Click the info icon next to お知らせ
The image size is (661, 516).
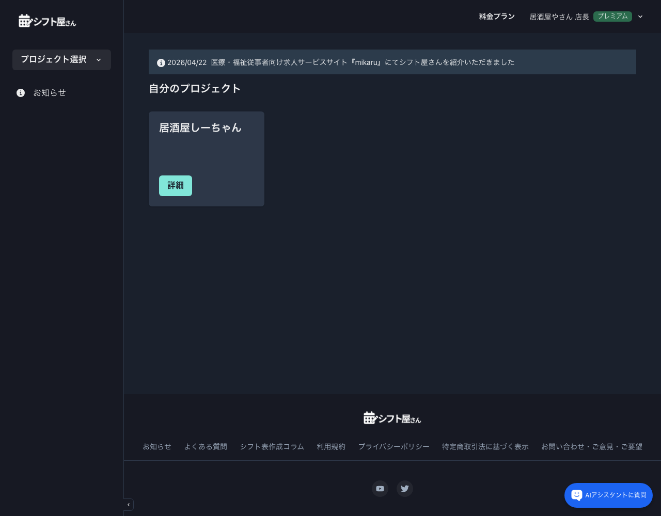coord(21,93)
